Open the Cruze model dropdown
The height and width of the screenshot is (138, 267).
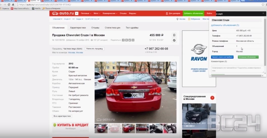pyautogui.click(x=67, y=19)
